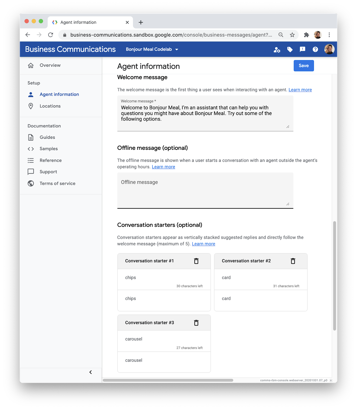Open Learn more link for welcome message

coord(300,90)
